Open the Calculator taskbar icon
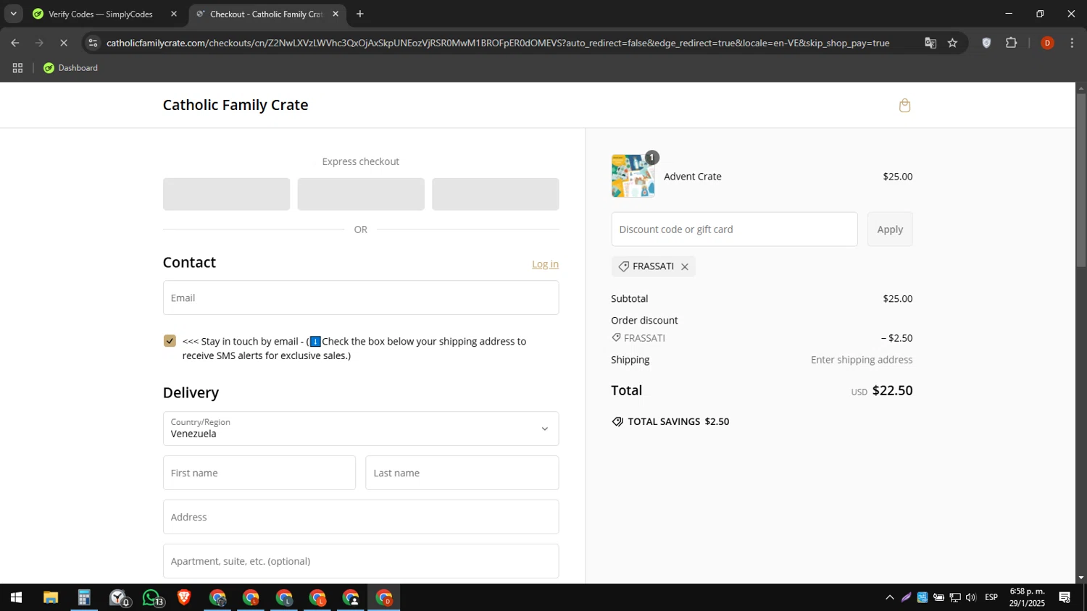This screenshot has width=1087, height=611. (84, 598)
